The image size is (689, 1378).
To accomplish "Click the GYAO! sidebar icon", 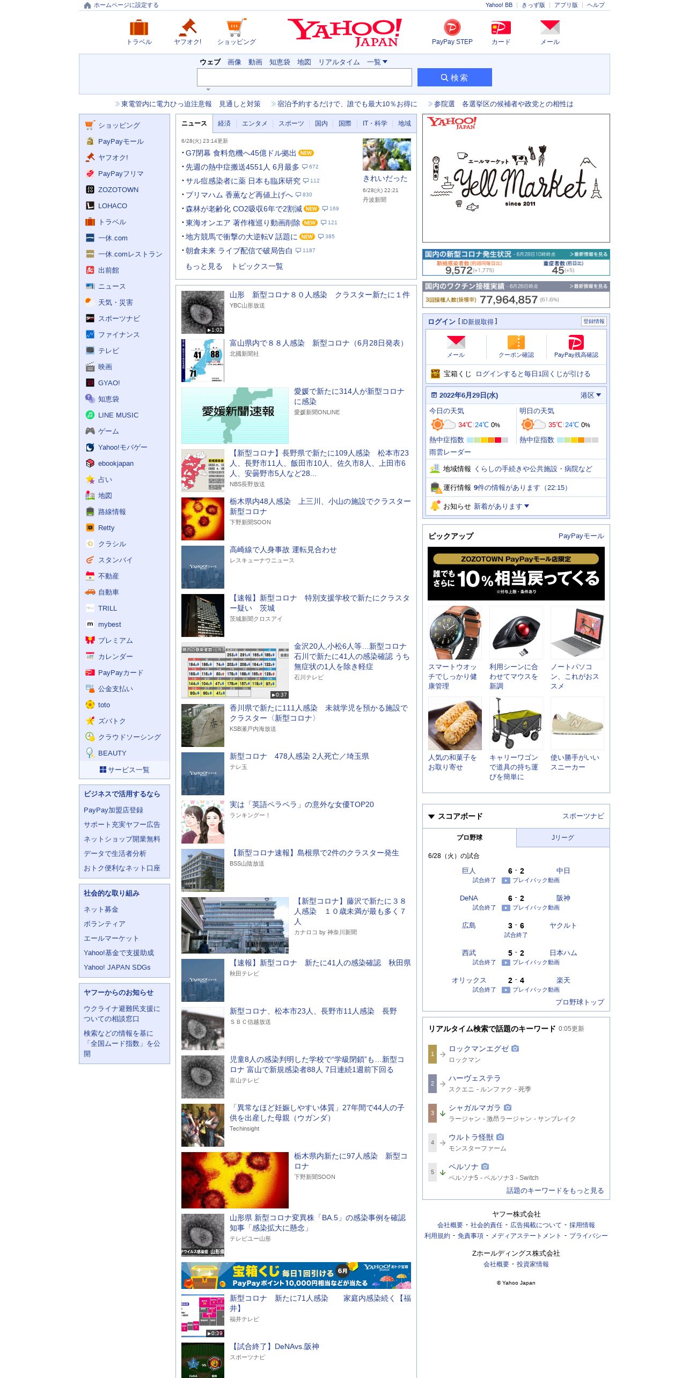I will click(90, 383).
